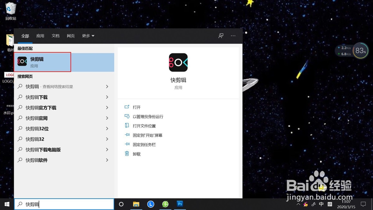The height and width of the screenshot is (210, 373).
Task: Click the feedback person icon in the search header
Action: tap(221, 36)
